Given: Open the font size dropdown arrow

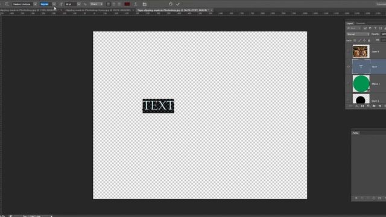Looking at the screenshot, I should point(79,4).
